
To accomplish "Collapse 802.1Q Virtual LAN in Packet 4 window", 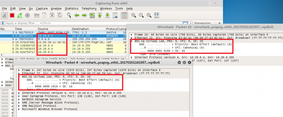I will tap(20, 77).
